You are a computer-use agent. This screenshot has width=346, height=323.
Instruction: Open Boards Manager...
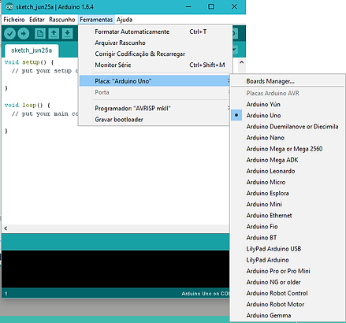(x=288, y=81)
